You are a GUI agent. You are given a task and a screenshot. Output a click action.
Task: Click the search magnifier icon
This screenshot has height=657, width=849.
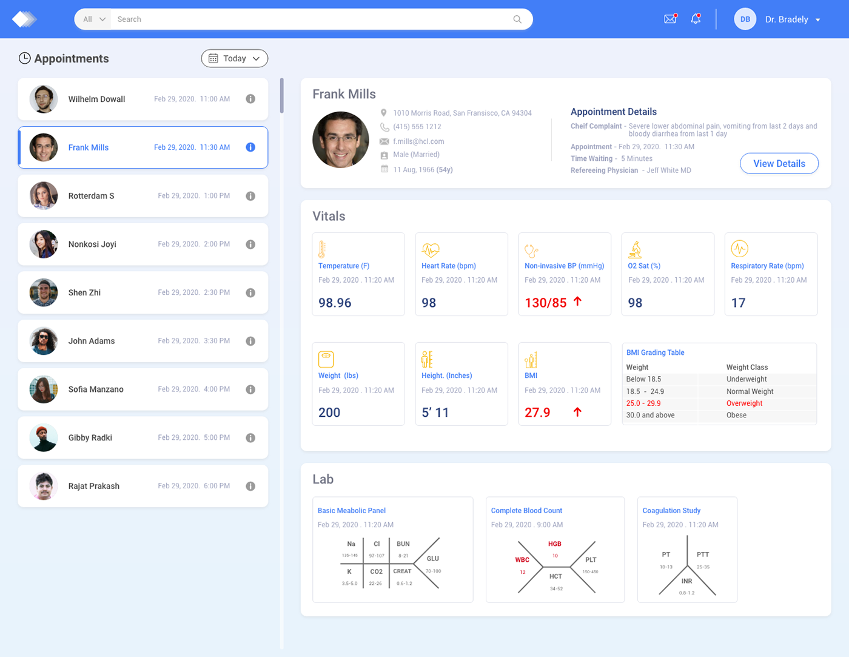[517, 19]
